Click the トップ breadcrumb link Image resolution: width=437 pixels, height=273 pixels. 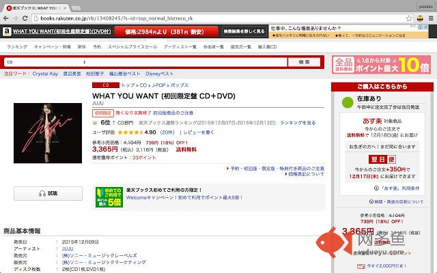(128, 85)
